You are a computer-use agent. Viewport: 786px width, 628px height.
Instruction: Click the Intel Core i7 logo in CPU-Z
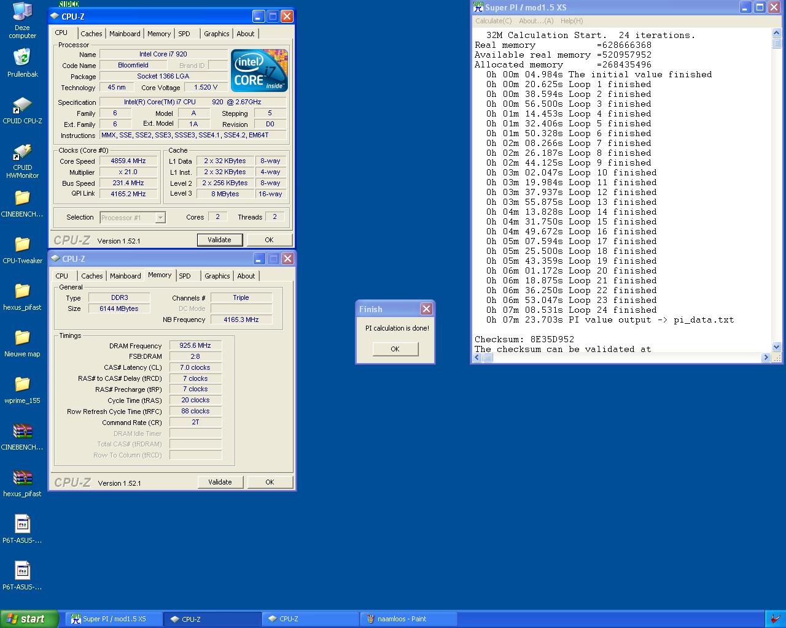[259, 71]
